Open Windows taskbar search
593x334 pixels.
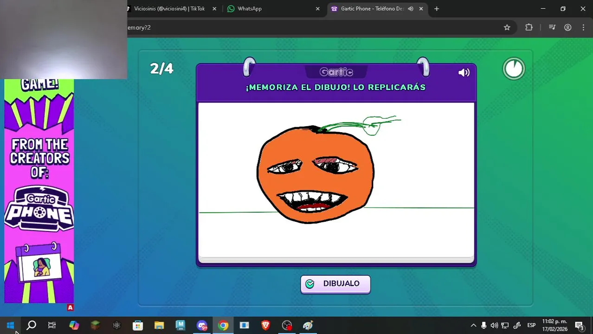(x=31, y=325)
